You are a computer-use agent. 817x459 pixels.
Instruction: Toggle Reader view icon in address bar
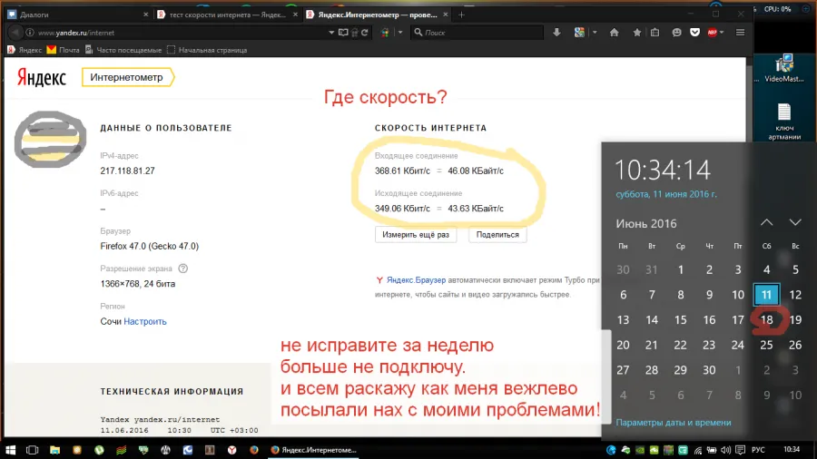tap(343, 33)
